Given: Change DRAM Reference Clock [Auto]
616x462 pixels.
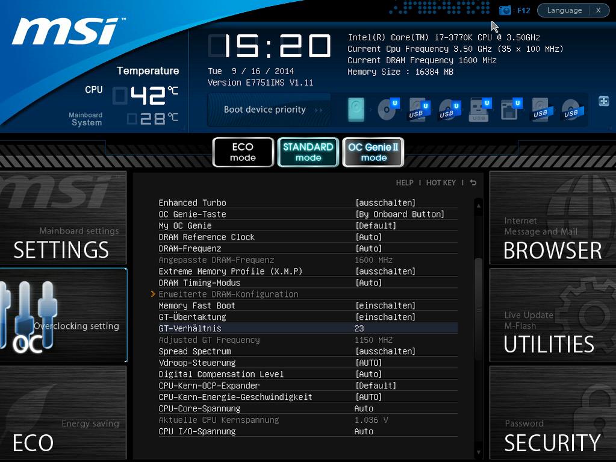Looking at the screenshot, I should 368,237.
